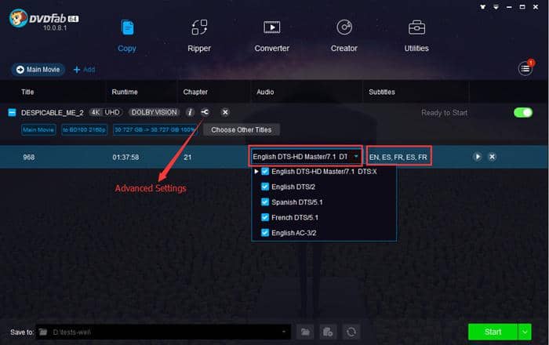Open the skin t-shirt icon in title bar
549x345 pixels.
tap(483, 6)
